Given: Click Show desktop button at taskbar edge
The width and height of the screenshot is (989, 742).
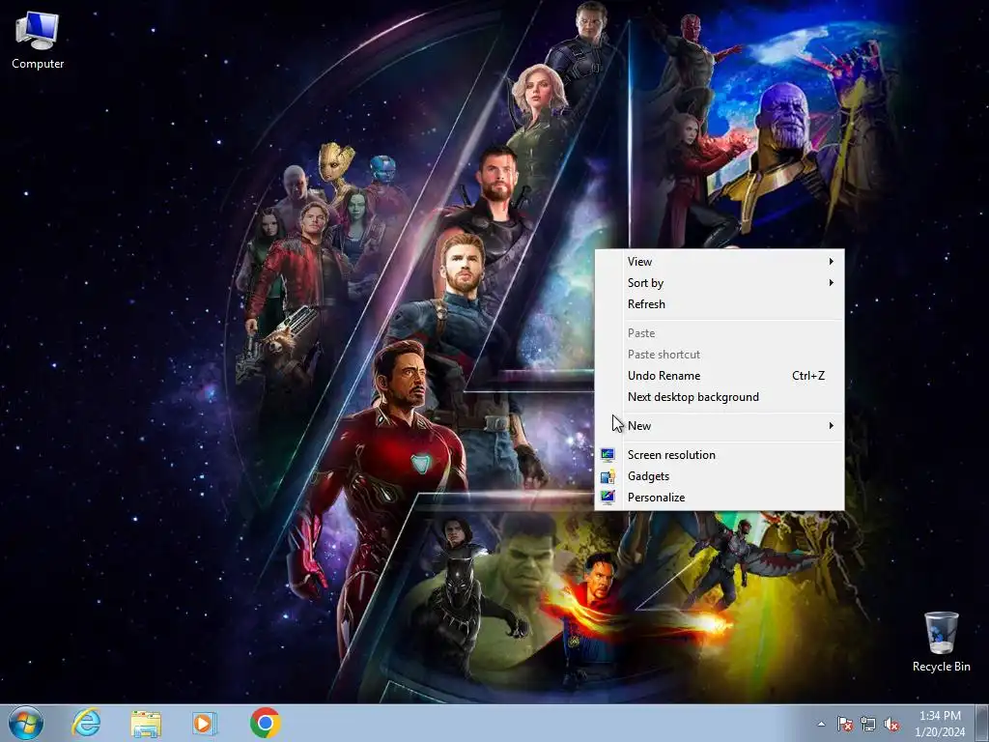Looking at the screenshot, I should (x=984, y=724).
